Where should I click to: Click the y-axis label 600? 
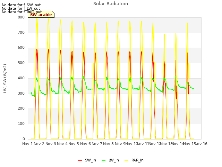click(21, 48)
